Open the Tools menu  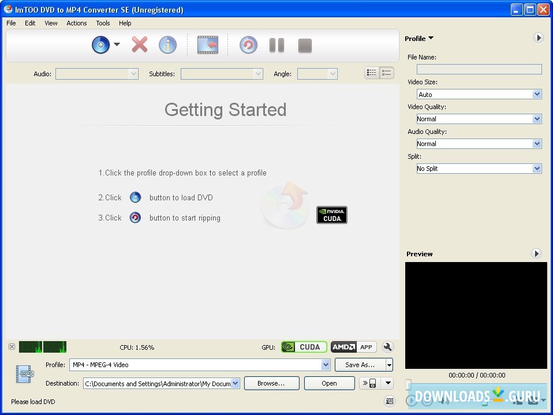click(x=103, y=23)
